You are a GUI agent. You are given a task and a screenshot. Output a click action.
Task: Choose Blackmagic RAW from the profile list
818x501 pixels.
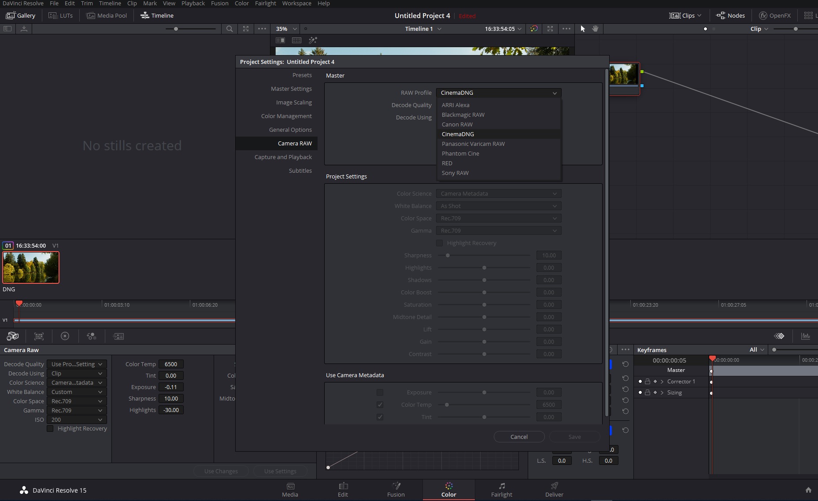(x=463, y=115)
